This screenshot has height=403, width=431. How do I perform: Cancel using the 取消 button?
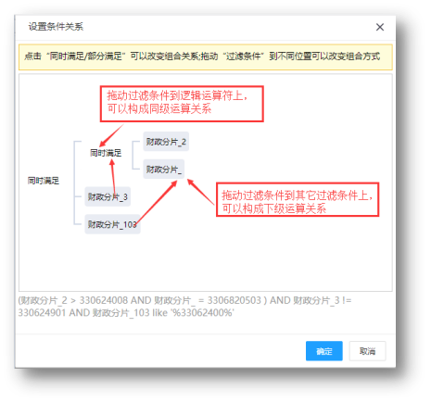click(367, 351)
